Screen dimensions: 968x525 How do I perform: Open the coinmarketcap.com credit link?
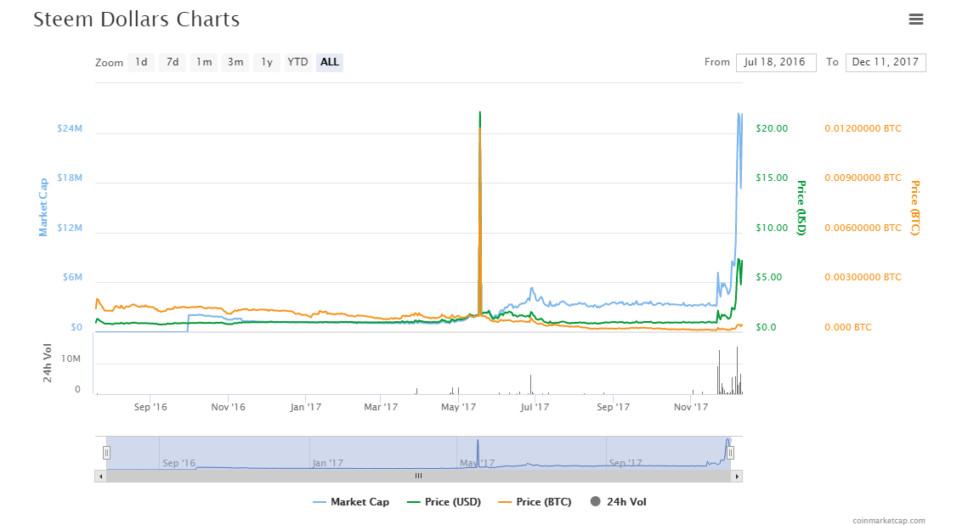889,521
